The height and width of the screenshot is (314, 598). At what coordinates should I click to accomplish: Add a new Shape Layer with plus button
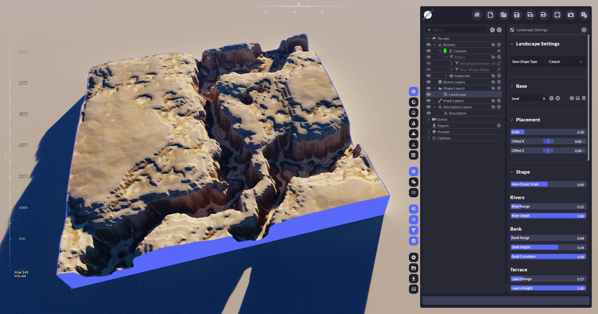click(499, 88)
